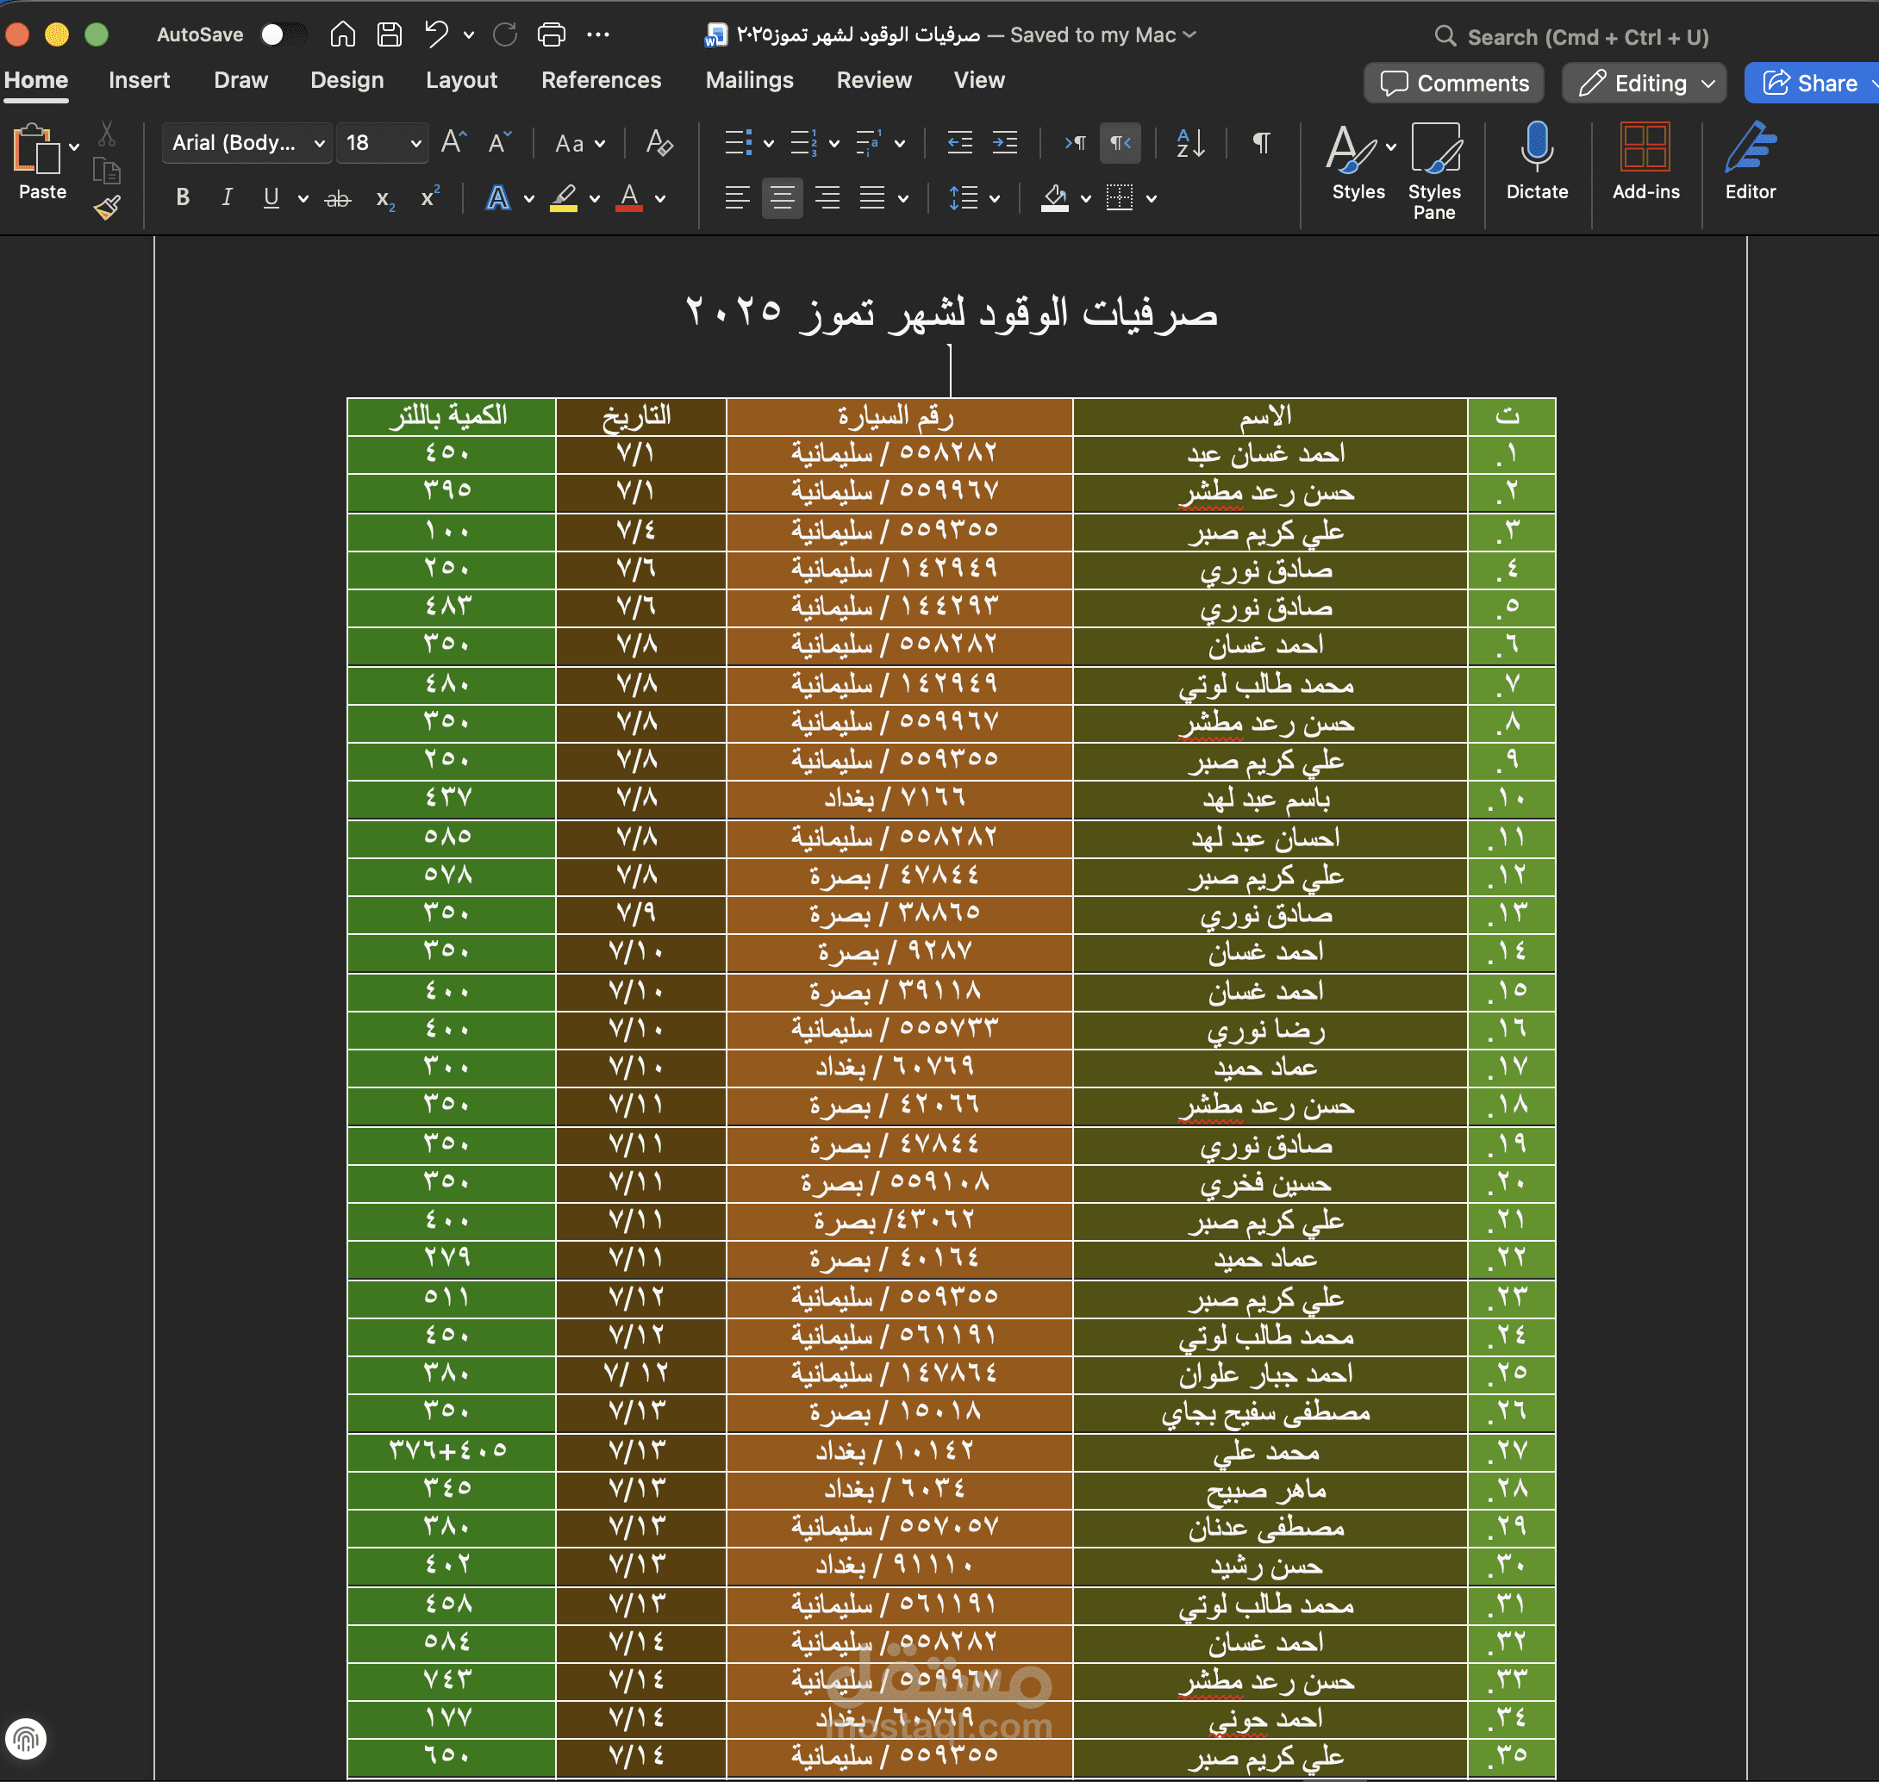This screenshot has width=1879, height=1782.
Task: Switch to the Draw tab
Action: 240,80
